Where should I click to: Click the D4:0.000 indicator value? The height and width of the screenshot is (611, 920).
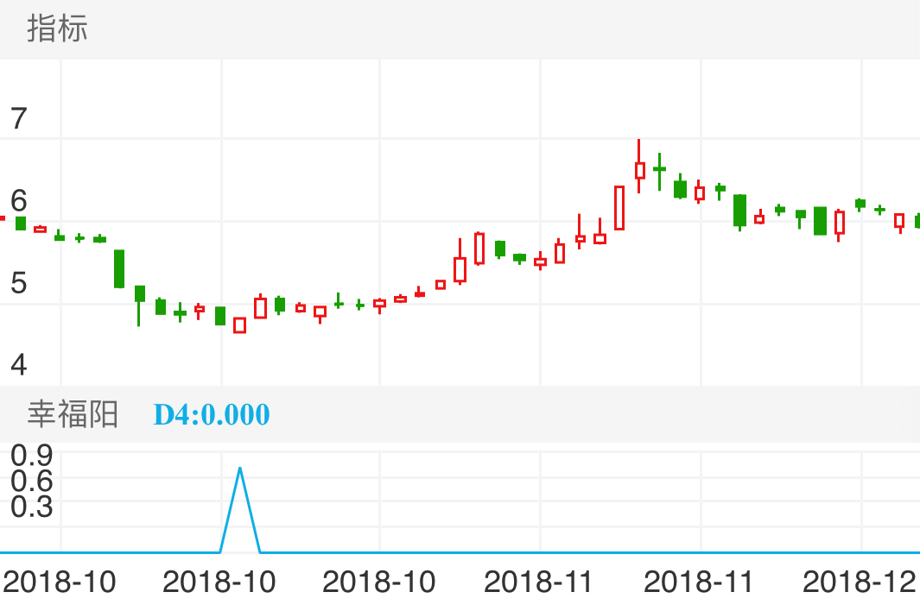[212, 415]
